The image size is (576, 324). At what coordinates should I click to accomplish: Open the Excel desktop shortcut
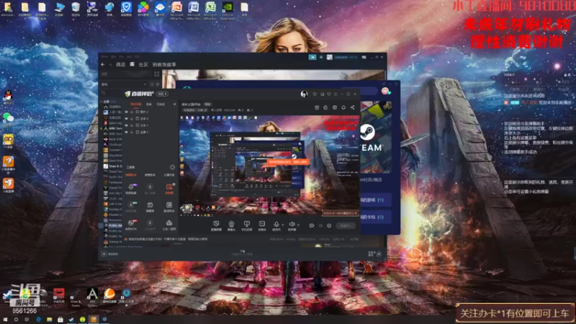click(x=210, y=10)
